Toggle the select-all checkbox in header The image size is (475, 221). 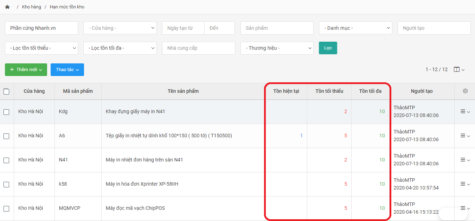point(6,91)
